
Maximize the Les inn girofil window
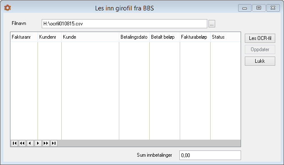(259, 8)
